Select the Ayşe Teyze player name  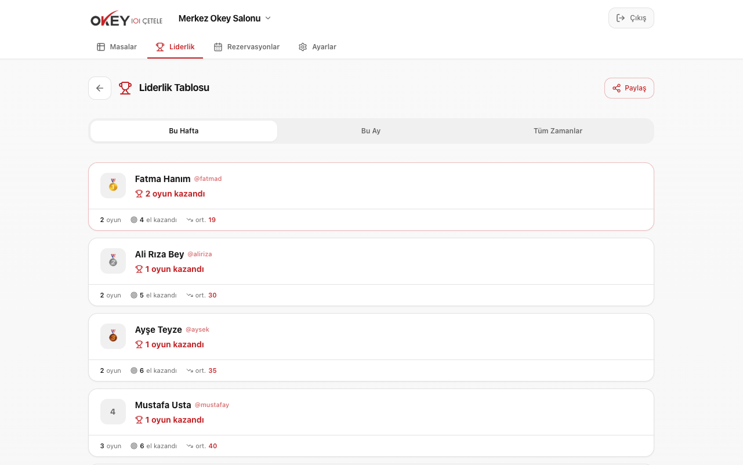pyautogui.click(x=158, y=330)
